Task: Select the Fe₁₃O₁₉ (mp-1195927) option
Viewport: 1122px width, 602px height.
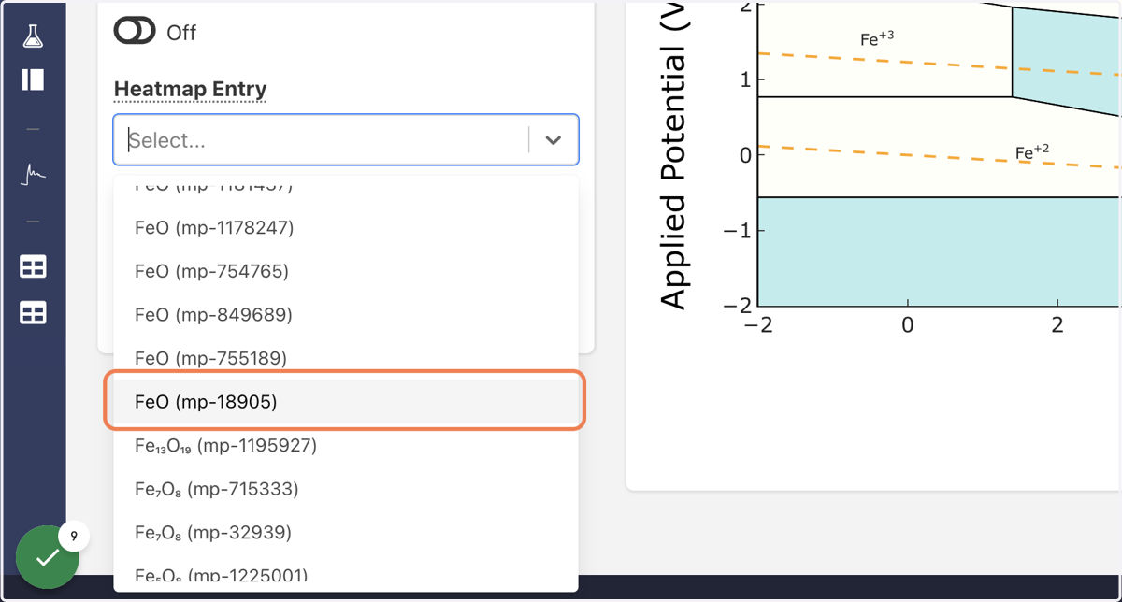Action: point(346,446)
